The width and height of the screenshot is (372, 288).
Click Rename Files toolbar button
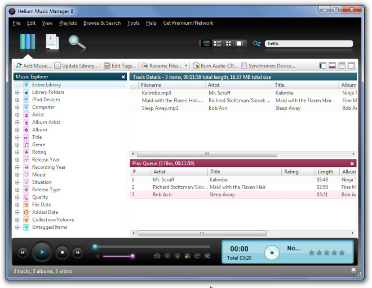coord(162,66)
